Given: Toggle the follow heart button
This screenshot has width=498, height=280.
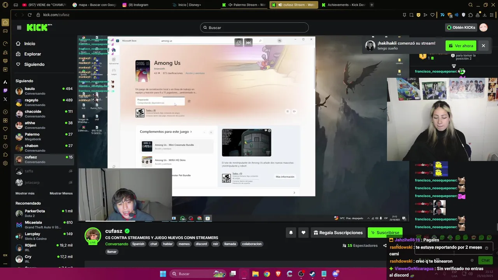Looking at the screenshot, I should 303,233.
